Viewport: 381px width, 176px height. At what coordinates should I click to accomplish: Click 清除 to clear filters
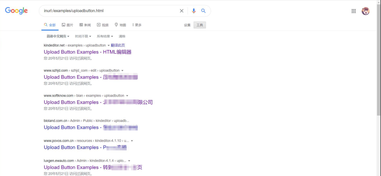tap(122, 36)
